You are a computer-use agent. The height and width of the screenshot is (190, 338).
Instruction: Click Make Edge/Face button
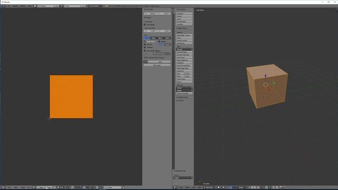pos(184,60)
